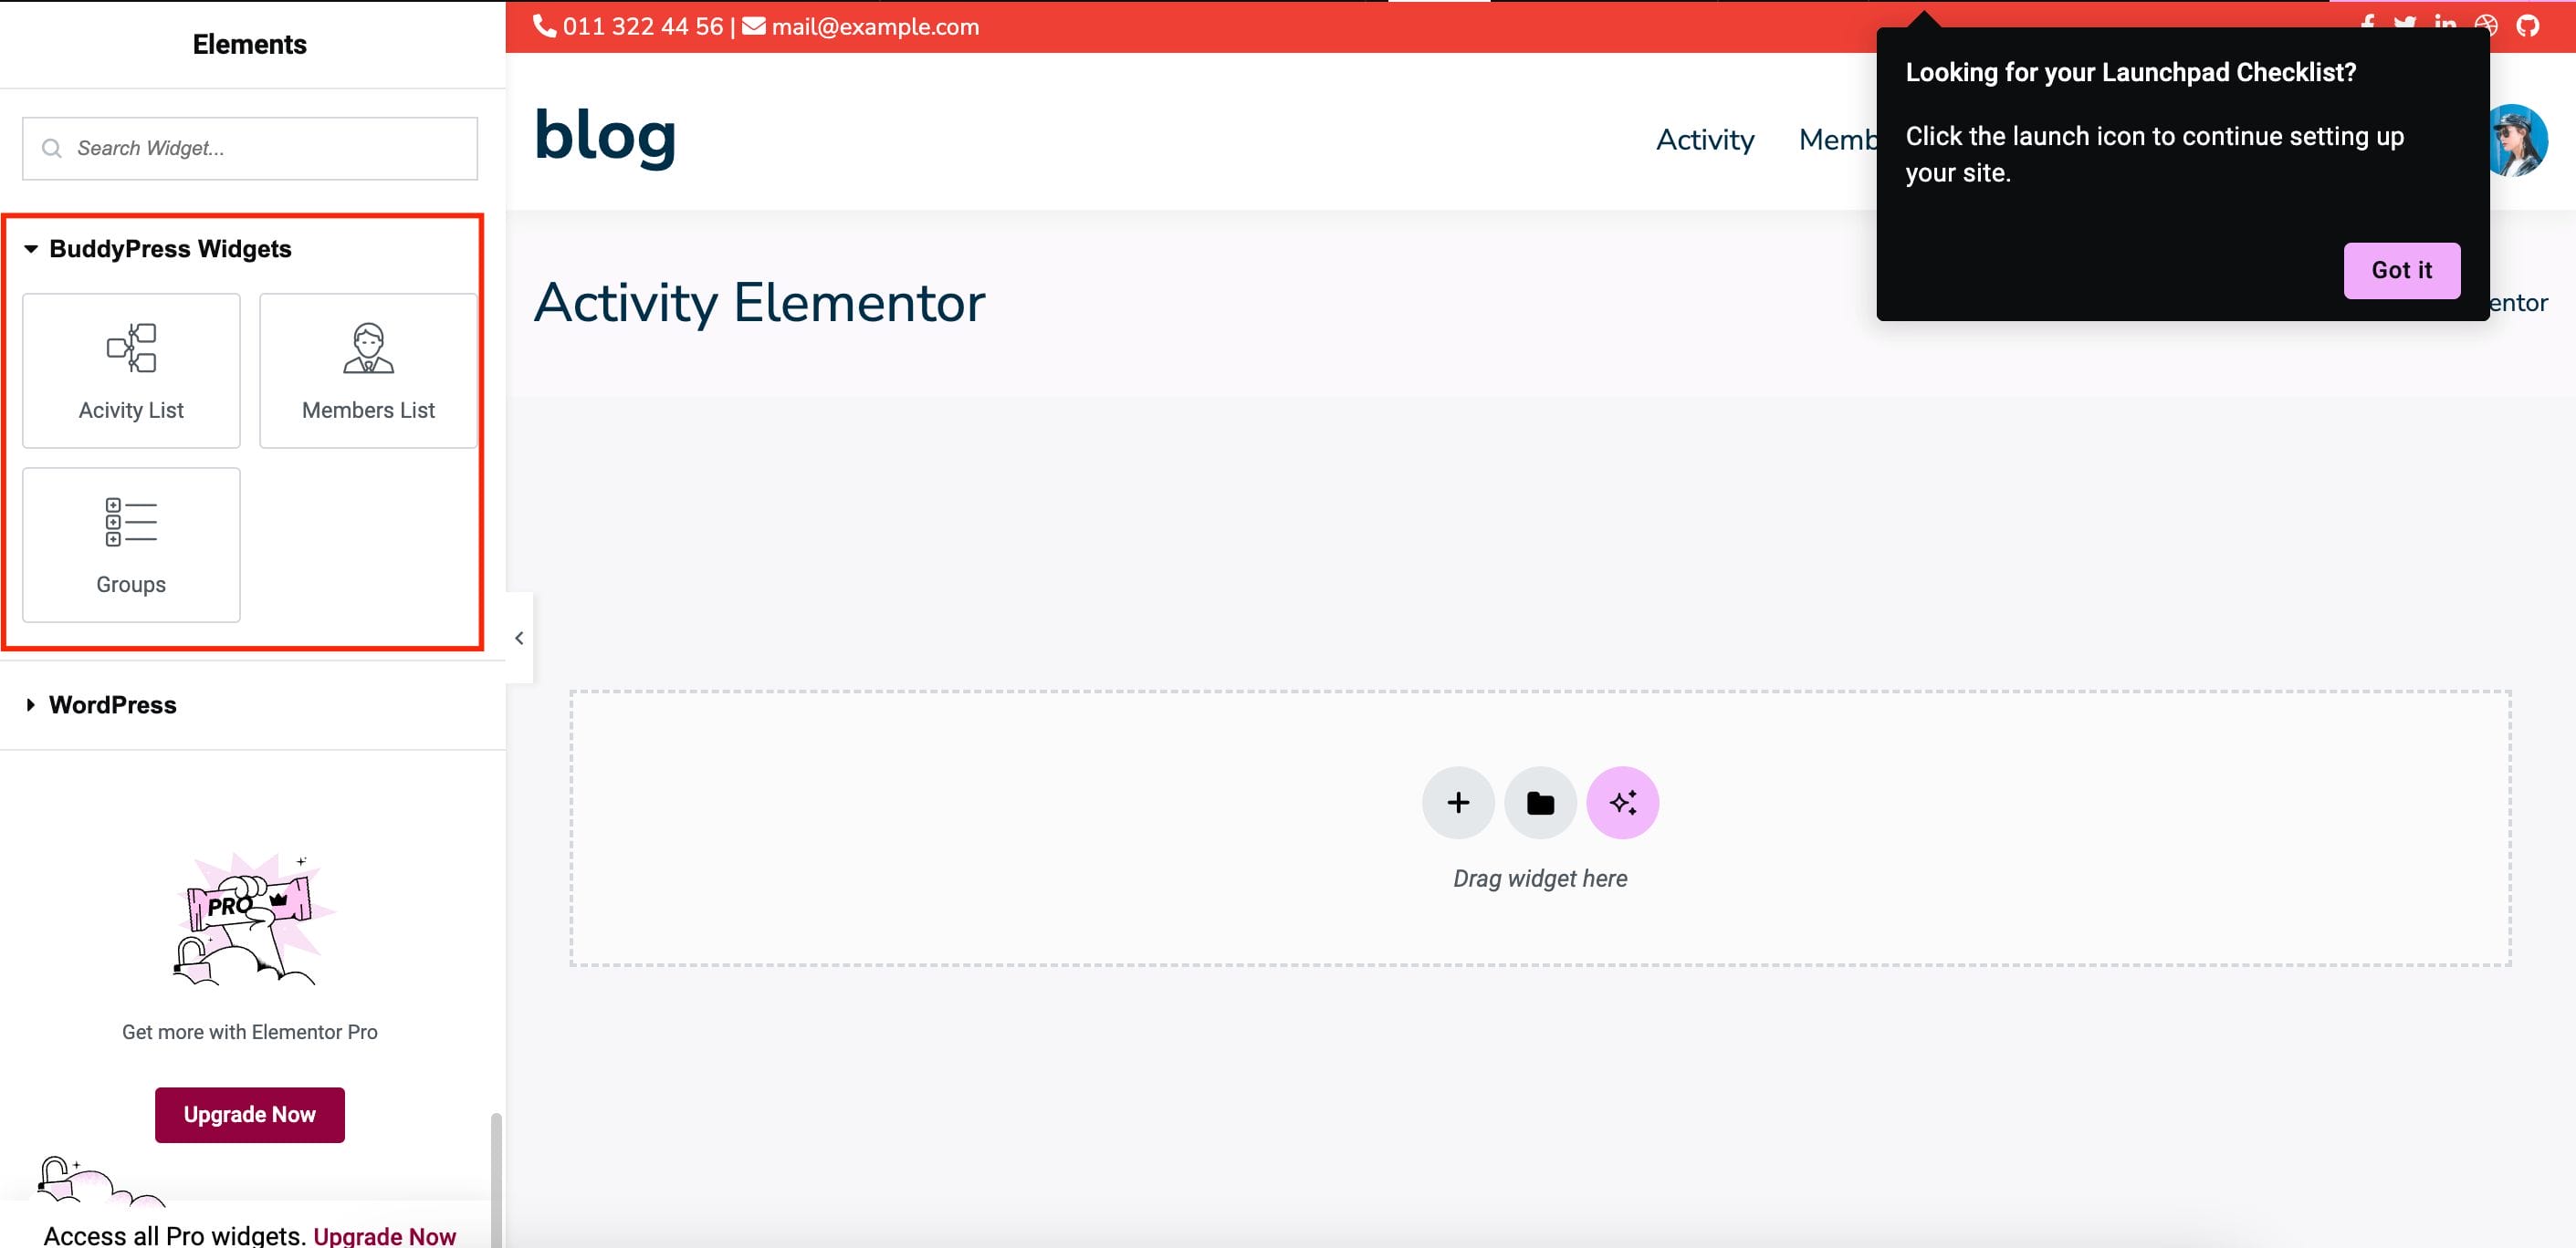The width and height of the screenshot is (2576, 1248).
Task: Click the blog site title
Action: pyautogui.click(x=605, y=135)
